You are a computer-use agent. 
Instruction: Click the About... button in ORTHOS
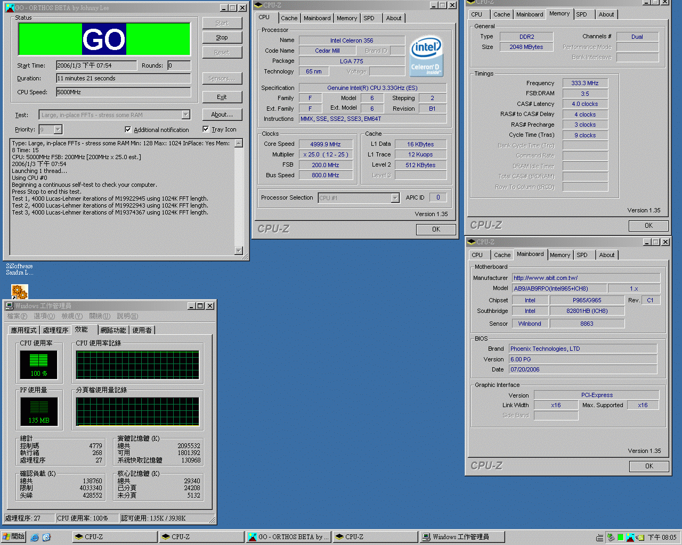pyautogui.click(x=222, y=114)
